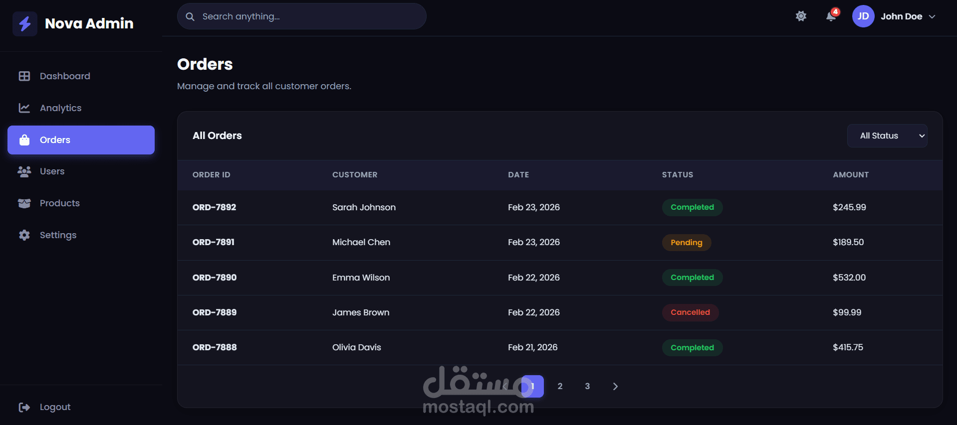957x425 pixels.
Task: Expand the John Doe profile menu chevron
Action: (932, 16)
